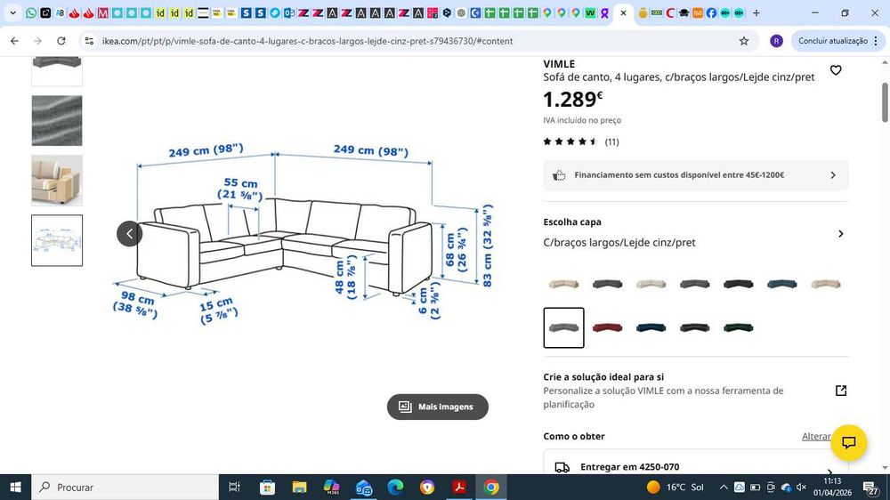Click the VIMLE product name
This screenshot has height=500, width=890.
[559, 64]
